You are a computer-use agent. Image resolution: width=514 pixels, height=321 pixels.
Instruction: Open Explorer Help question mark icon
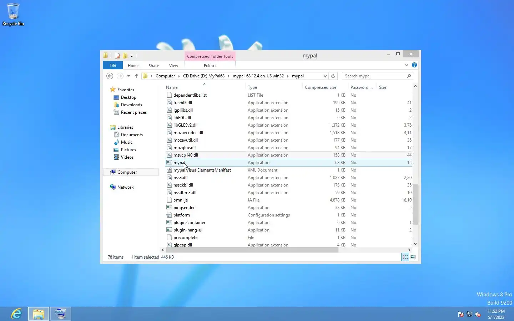414,65
